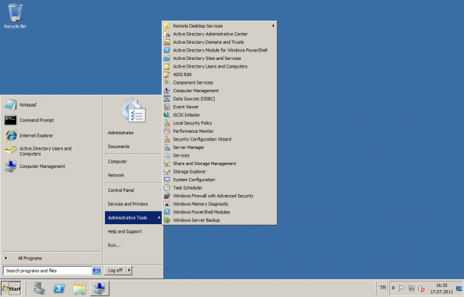Open Network from Start menu

pos(116,175)
